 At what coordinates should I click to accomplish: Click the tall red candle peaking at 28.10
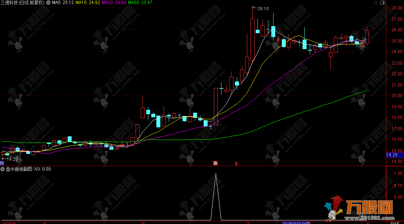[x=252, y=39]
